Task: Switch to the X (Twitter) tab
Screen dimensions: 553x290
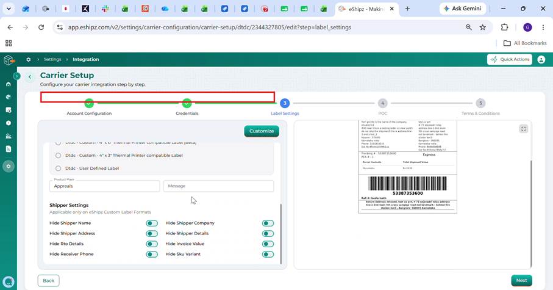Action: pos(85,9)
